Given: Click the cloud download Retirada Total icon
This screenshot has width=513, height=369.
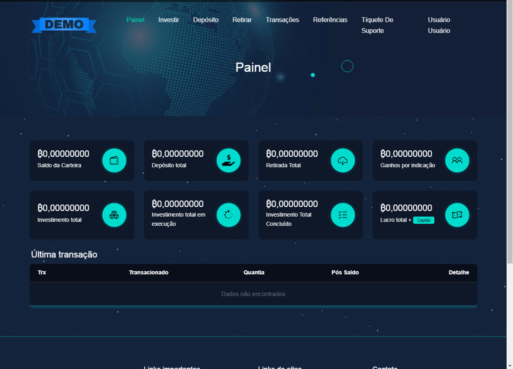Looking at the screenshot, I should point(343,160).
